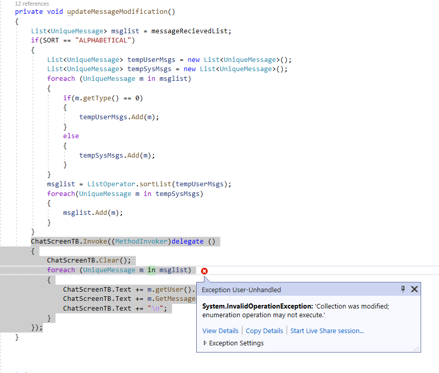Click ListOperator in the sortList call
439x373 pixels.
(x=111, y=184)
